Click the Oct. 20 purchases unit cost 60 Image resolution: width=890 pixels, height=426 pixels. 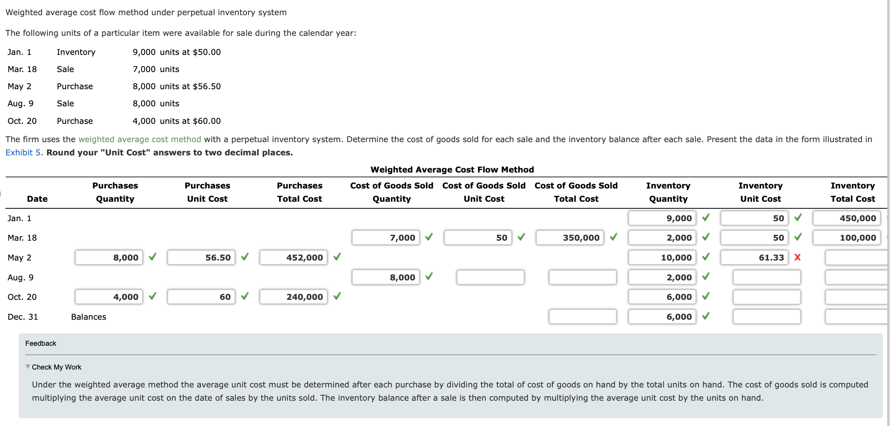(x=201, y=297)
